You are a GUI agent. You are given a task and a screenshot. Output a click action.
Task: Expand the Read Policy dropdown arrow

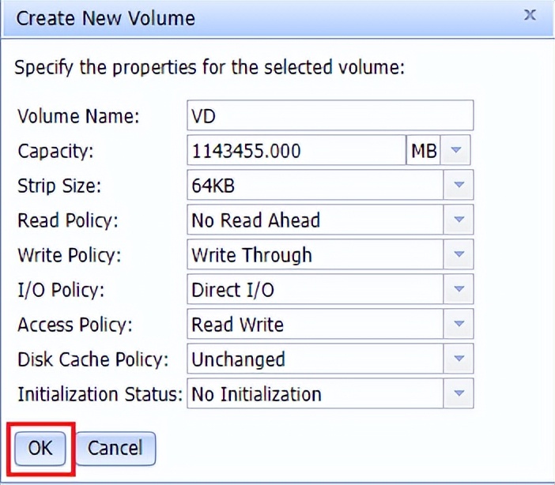click(458, 220)
